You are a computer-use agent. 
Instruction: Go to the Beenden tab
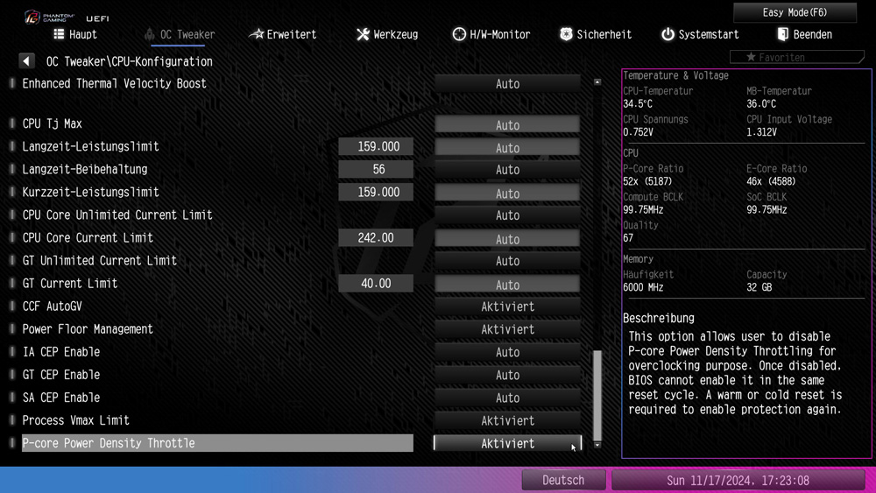804,34
